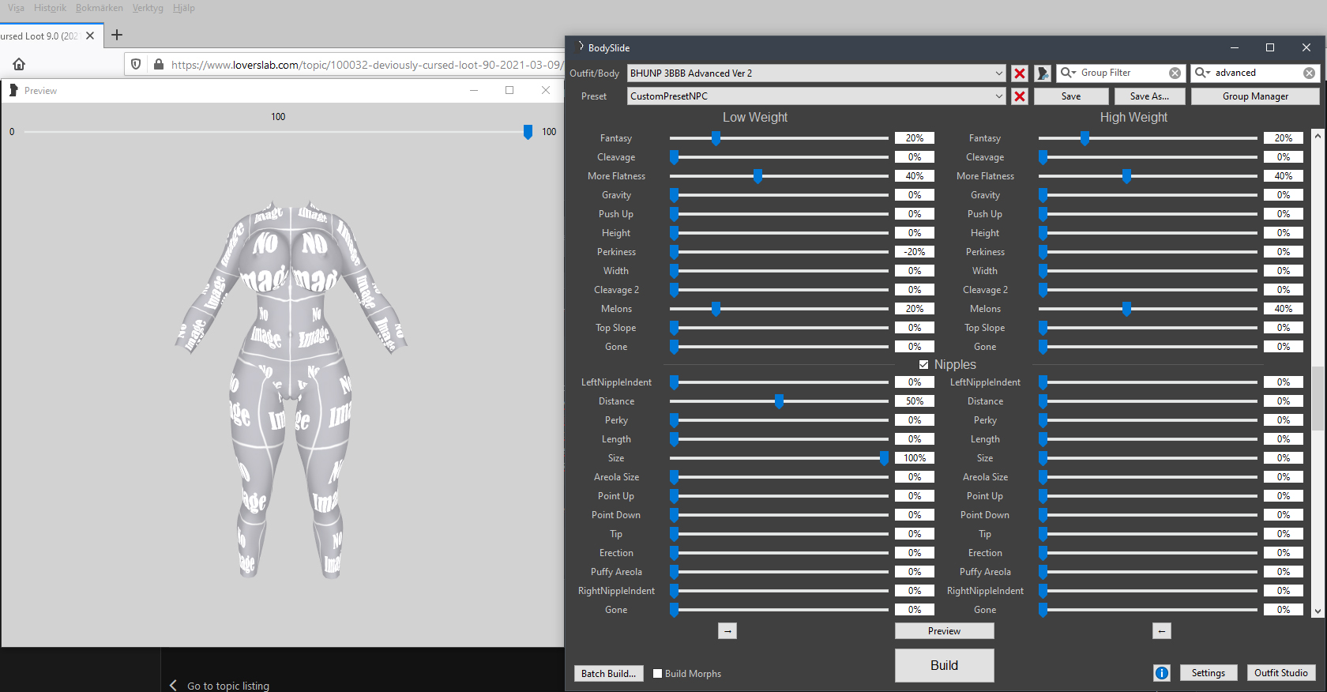Click the High Weight heading
This screenshot has height=692, width=1327.
point(1133,117)
